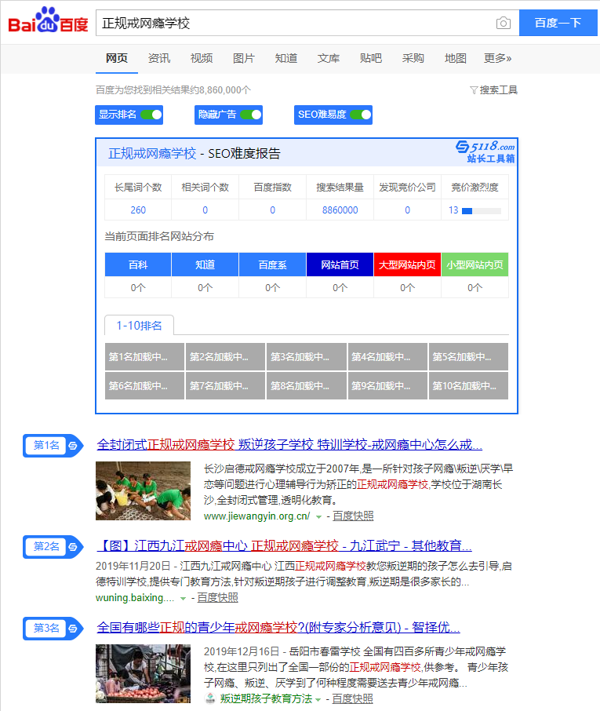Click the 网站首页 category header
The image size is (600, 711).
pos(340,264)
